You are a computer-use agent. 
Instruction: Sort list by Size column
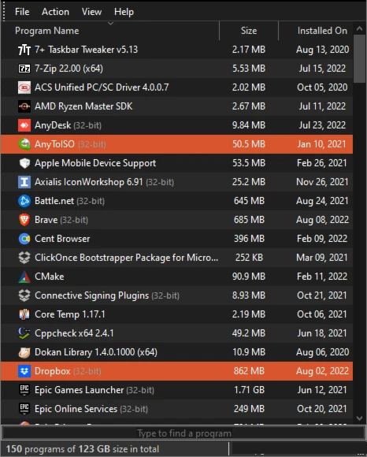[249, 31]
